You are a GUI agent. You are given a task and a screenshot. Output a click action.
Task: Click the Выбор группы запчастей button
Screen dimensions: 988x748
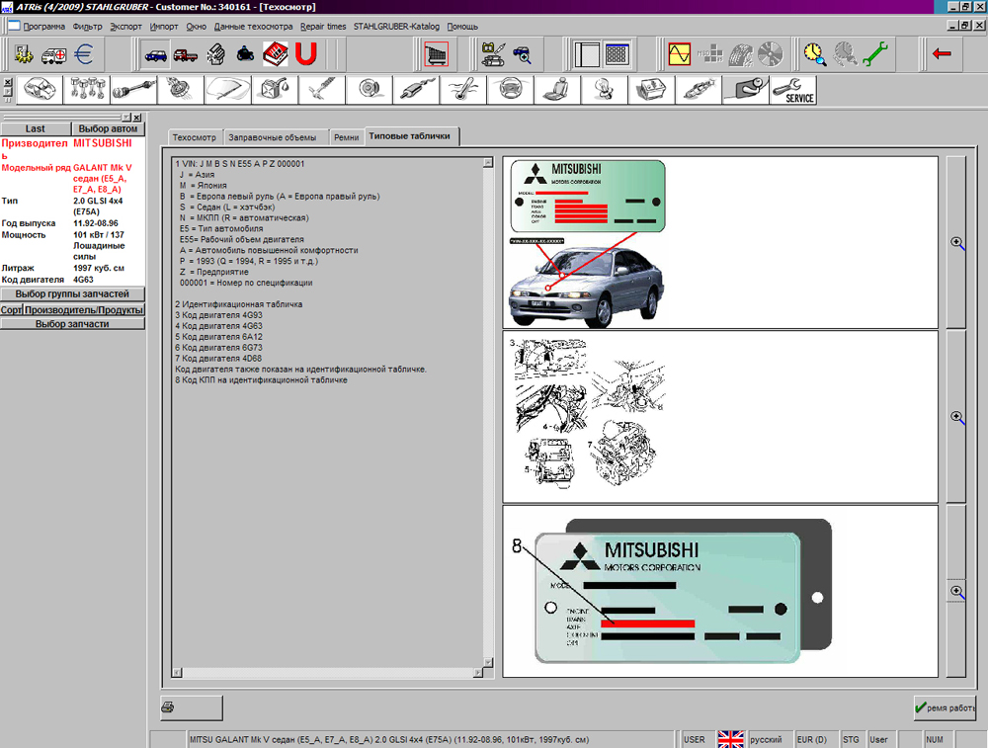click(x=72, y=294)
